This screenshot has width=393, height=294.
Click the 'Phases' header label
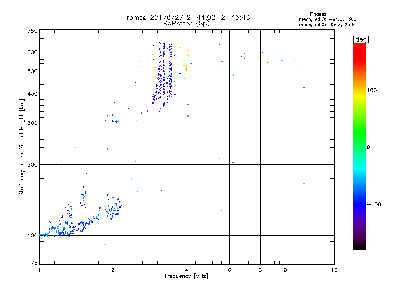318,14
